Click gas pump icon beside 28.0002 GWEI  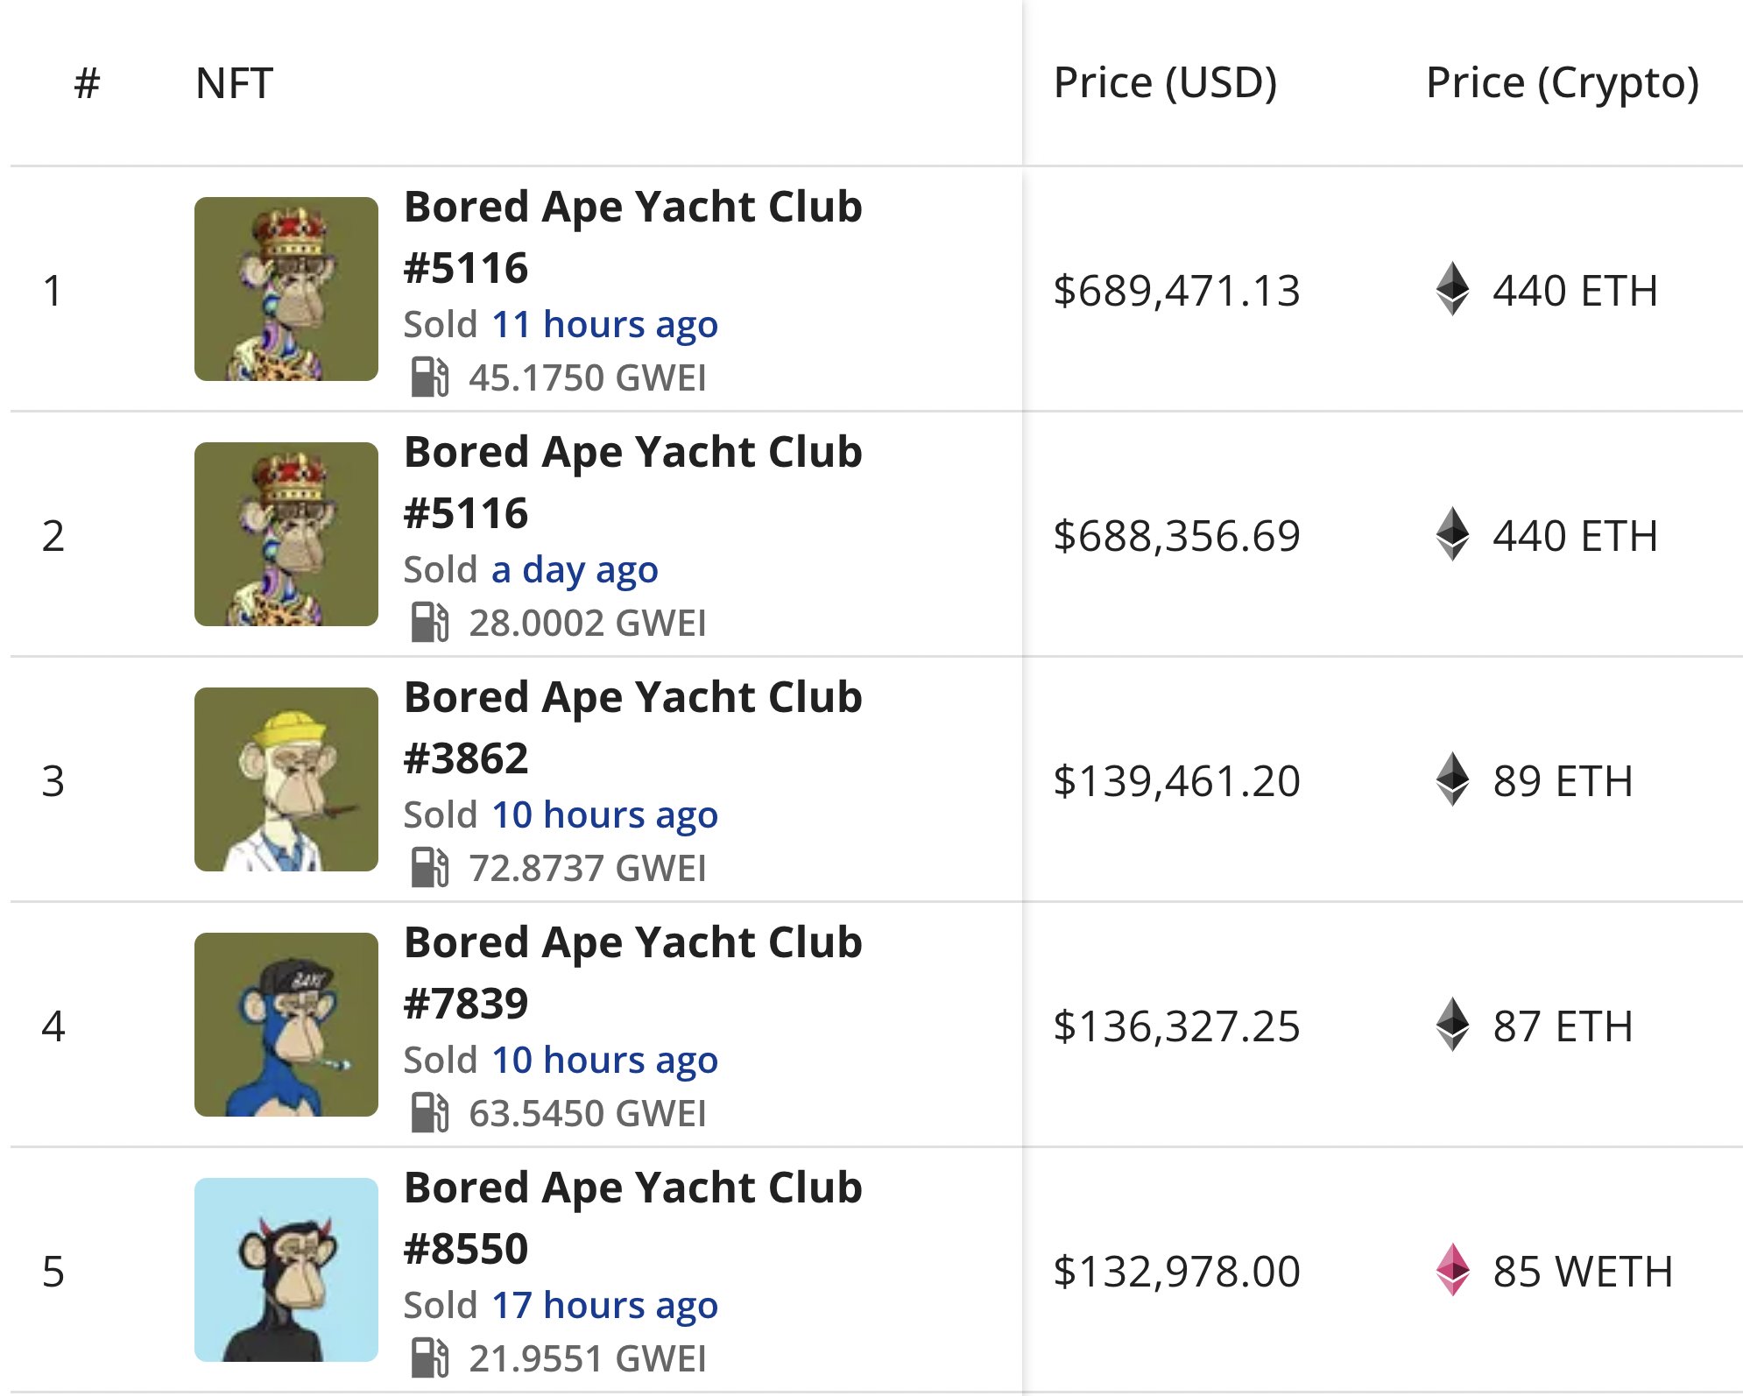(x=429, y=623)
